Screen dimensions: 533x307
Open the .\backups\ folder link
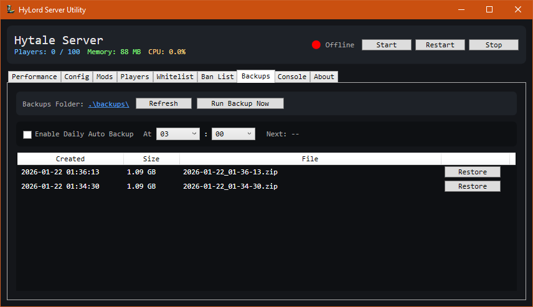click(108, 104)
